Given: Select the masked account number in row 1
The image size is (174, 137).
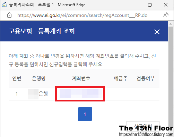Looking at the screenshot, I should point(81,94).
